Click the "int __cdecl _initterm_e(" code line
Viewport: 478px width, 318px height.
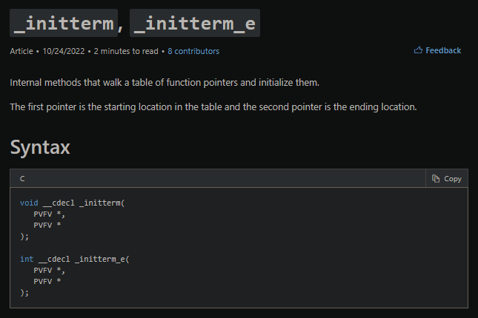click(x=75, y=259)
